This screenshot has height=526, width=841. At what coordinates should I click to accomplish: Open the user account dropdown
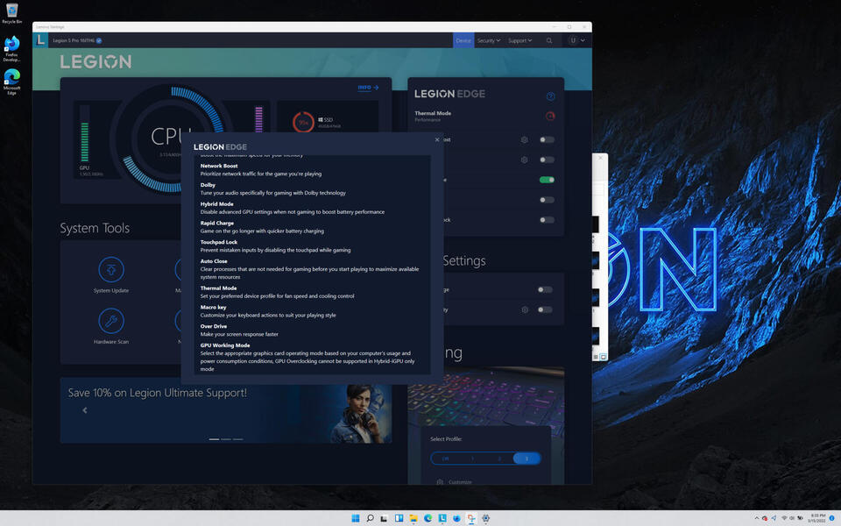point(577,40)
